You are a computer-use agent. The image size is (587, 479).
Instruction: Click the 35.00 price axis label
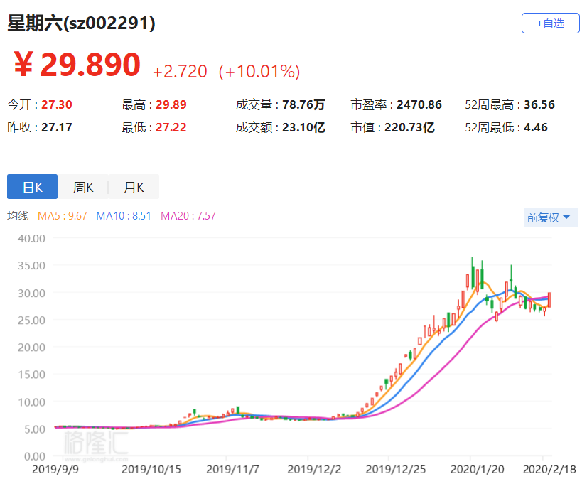pos(31,266)
